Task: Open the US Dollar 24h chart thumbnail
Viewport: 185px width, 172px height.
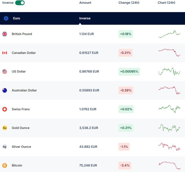Action: [x=169, y=72]
